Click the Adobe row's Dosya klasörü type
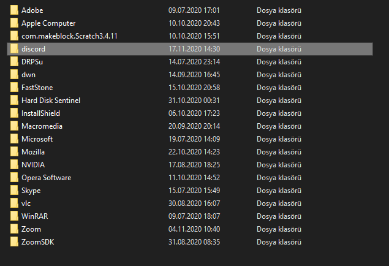The height and width of the screenshot is (266, 389). pyautogui.click(x=279, y=10)
